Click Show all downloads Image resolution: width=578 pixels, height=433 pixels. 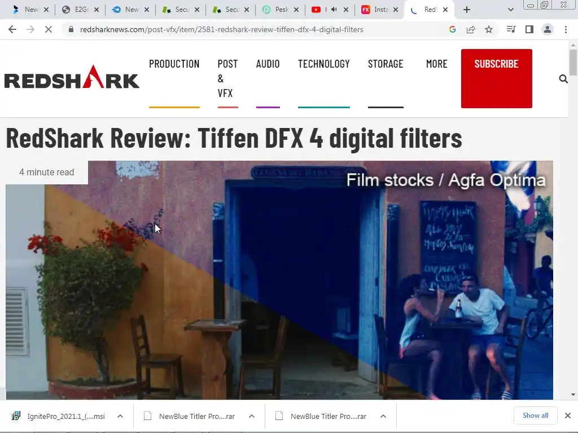tap(535, 416)
